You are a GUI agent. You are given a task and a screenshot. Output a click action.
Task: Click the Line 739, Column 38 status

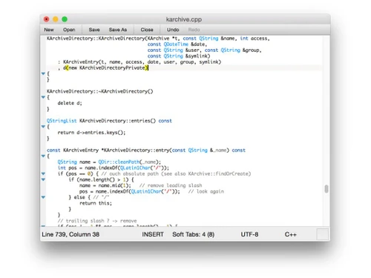tap(70, 234)
